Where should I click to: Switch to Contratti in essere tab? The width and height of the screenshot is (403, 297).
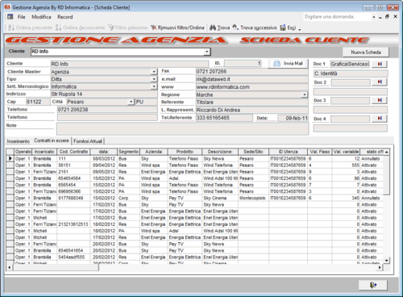pyautogui.click(x=52, y=140)
